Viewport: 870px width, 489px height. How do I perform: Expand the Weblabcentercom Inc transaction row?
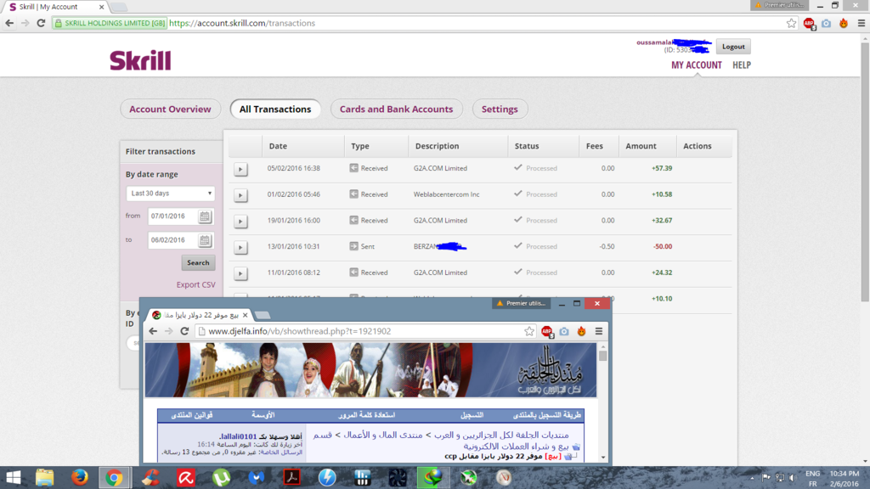pyautogui.click(x=240, y=195)
